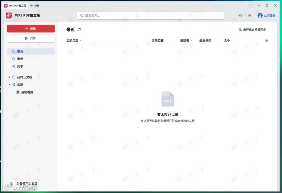Expand 我的云文档 tree arrow

point(10,77)
